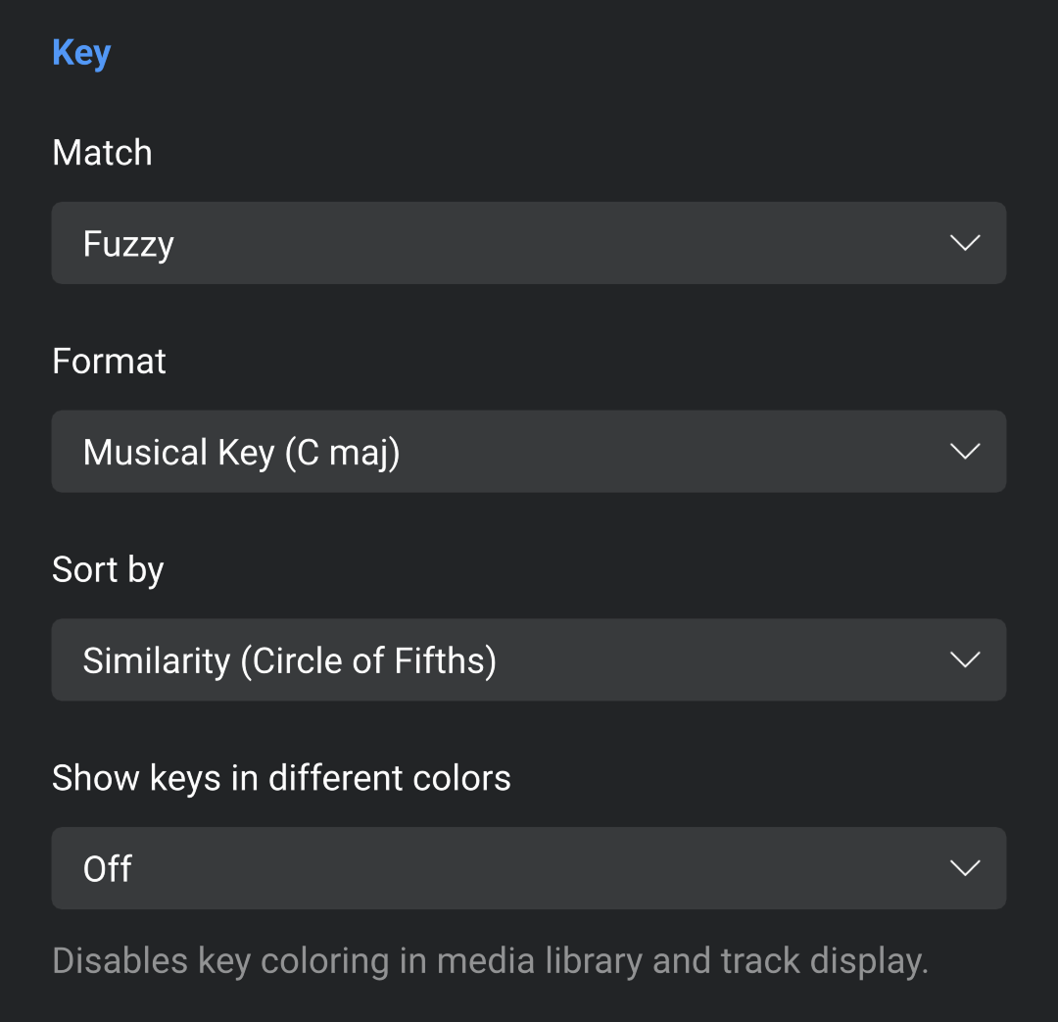
Task: Click the chevron arrow in the key colors dropdown
Action: click(965, 868)
